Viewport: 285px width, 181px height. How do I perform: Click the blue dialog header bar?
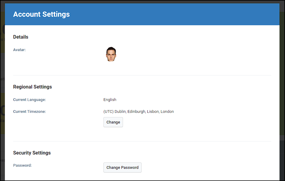pos(142,14)
